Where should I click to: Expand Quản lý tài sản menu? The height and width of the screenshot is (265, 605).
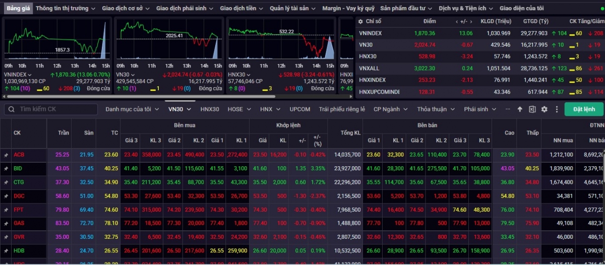(293, 9)
